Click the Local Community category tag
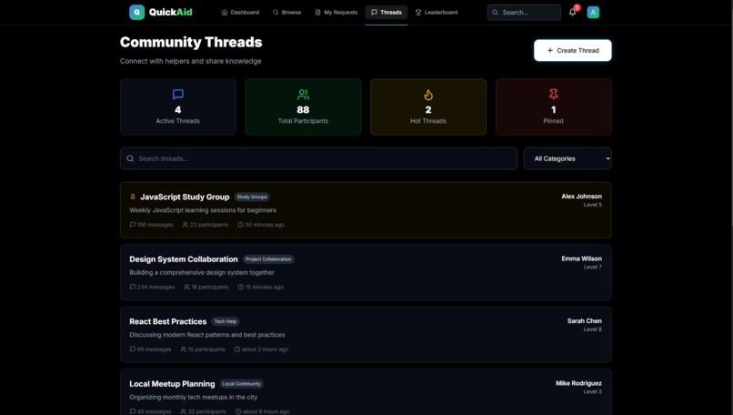The width and height of the screenshot is (733, 415). (242, 384)
